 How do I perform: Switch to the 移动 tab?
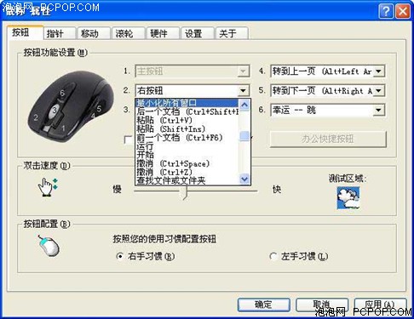coord(94,33)
